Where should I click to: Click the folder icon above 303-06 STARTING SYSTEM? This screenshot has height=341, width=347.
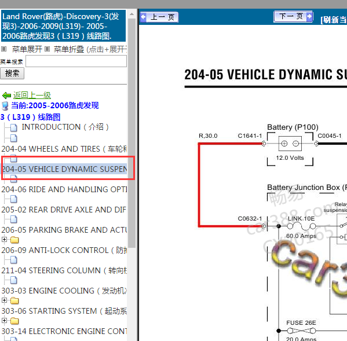pos(14,300)
